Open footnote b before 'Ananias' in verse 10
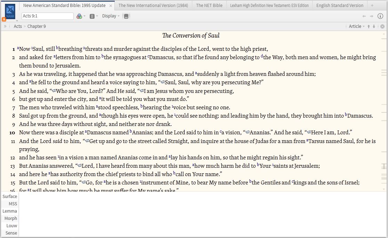Image resolution: width=388 pixels, height=238 pixels. click(131, 132)
